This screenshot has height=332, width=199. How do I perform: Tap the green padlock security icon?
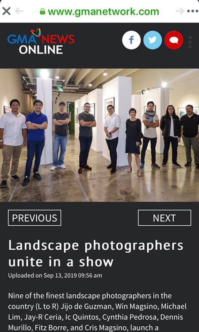[42, 11]
